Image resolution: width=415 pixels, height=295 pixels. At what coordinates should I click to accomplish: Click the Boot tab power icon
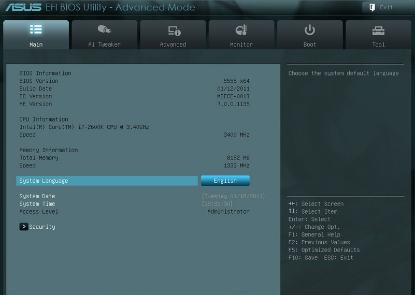pyautogui.click(x=310, y=30)
